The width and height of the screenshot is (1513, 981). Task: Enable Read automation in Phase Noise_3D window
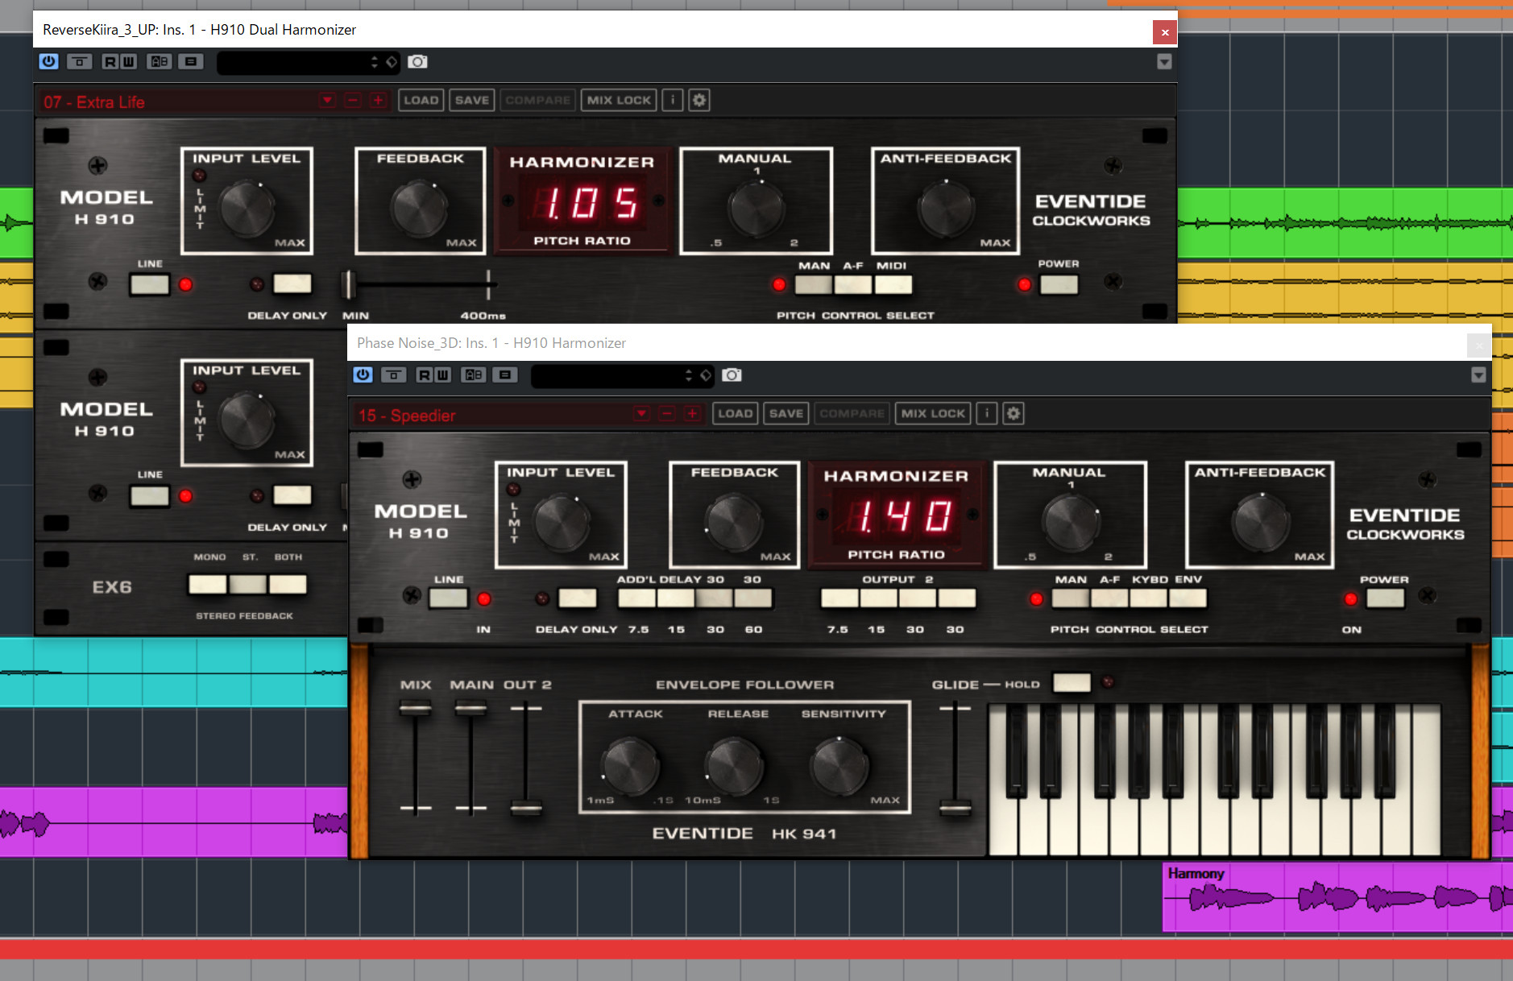pos(425,375)
